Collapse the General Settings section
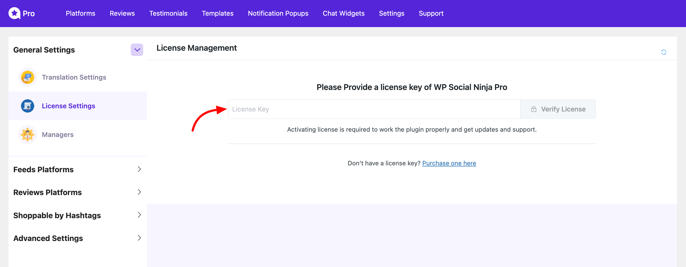 [x=137, y=50]
